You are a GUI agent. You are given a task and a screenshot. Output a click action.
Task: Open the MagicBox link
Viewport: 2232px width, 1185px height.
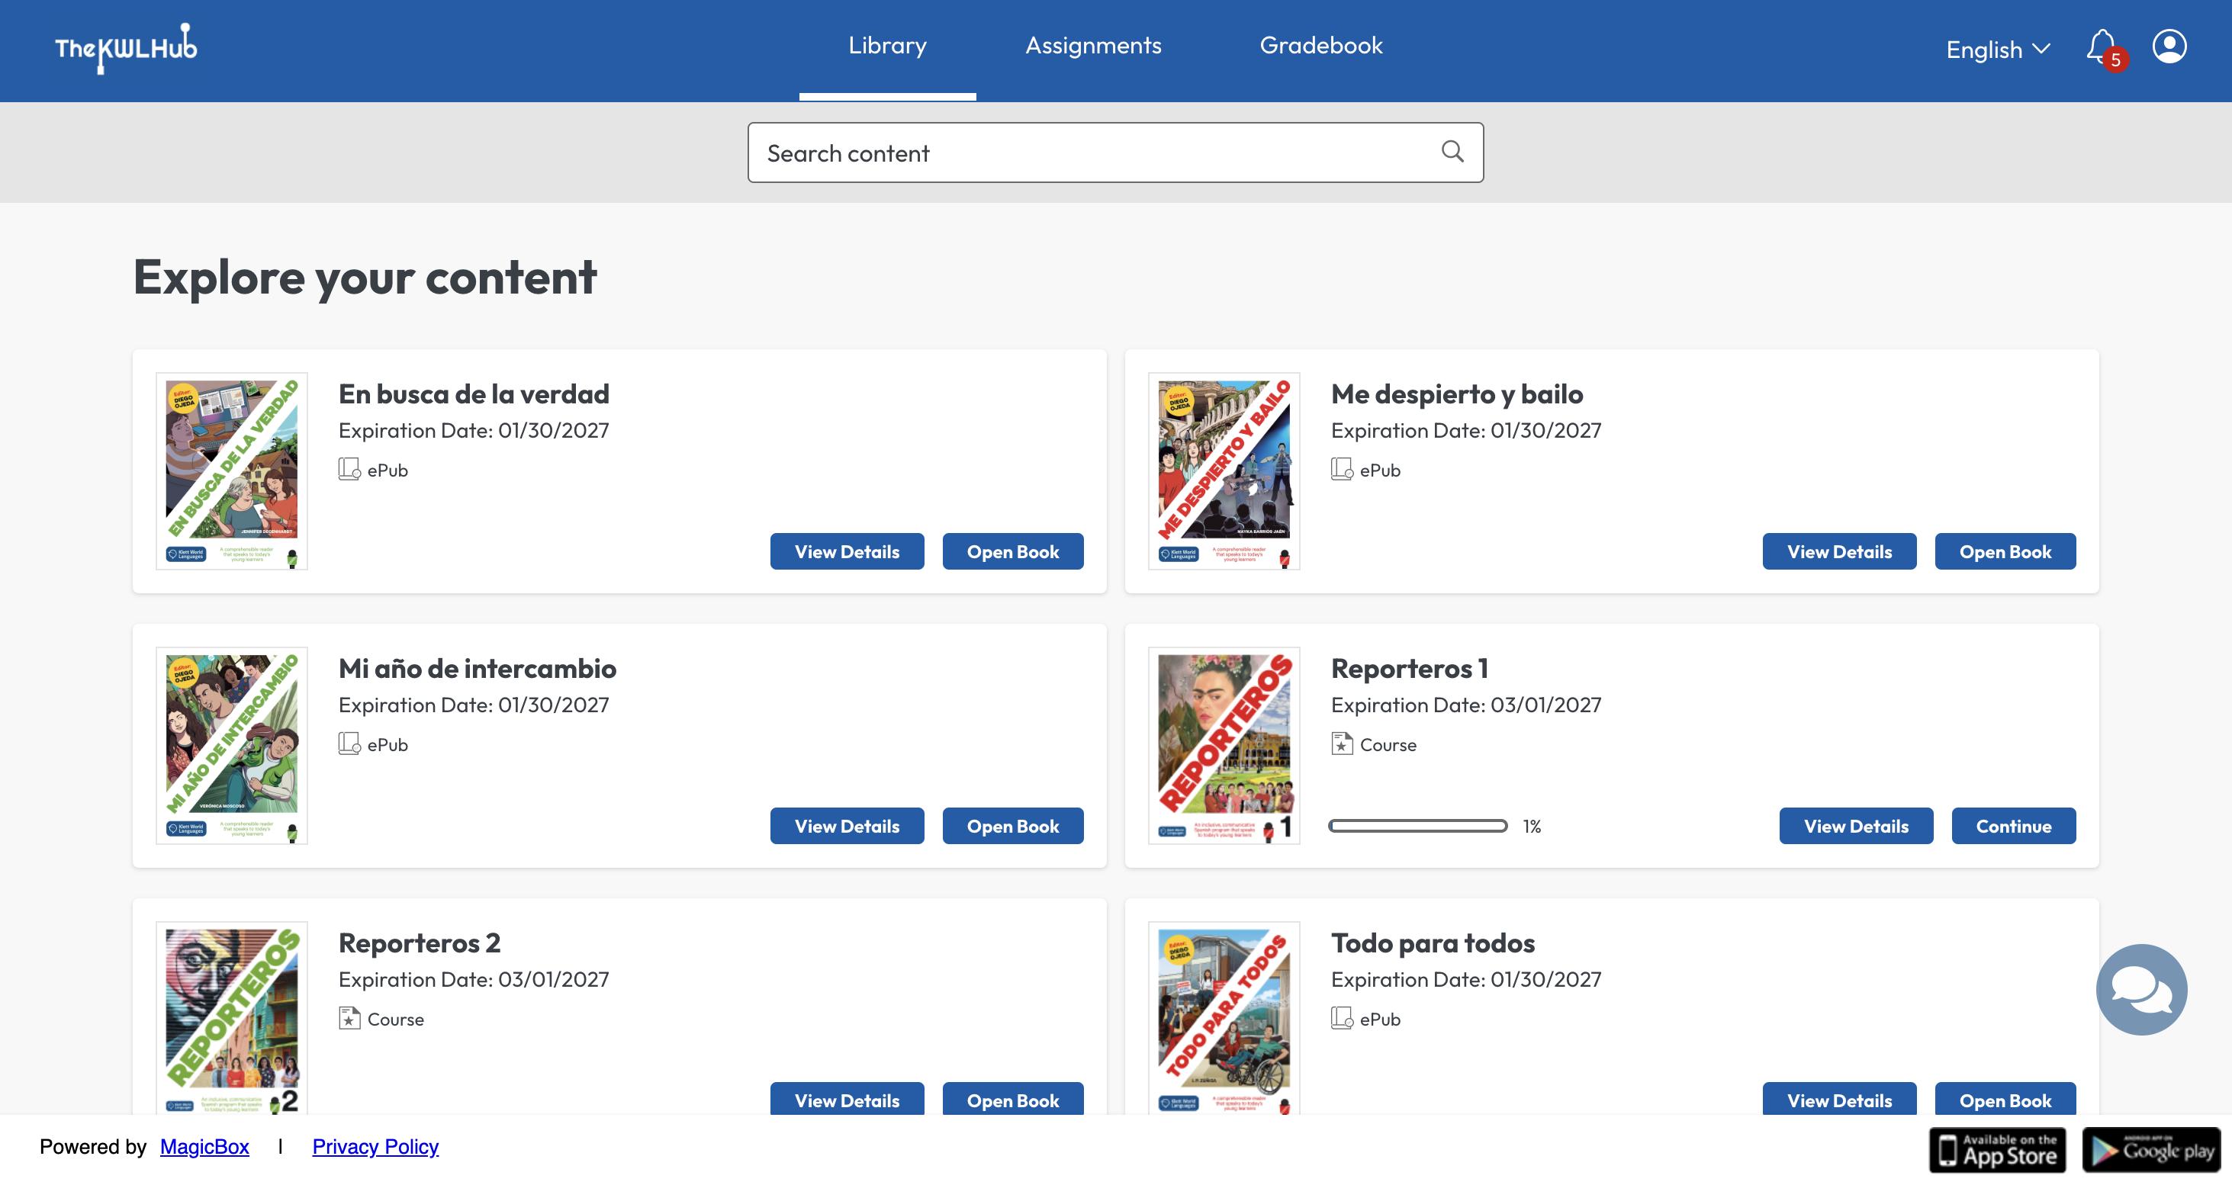204,1147
